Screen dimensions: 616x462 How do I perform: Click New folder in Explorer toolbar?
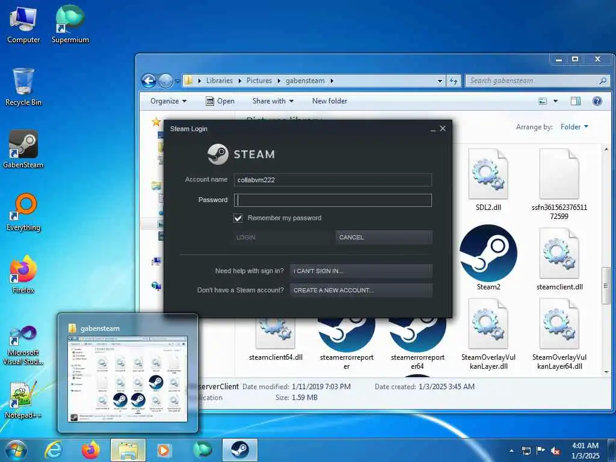click(330, 101)
